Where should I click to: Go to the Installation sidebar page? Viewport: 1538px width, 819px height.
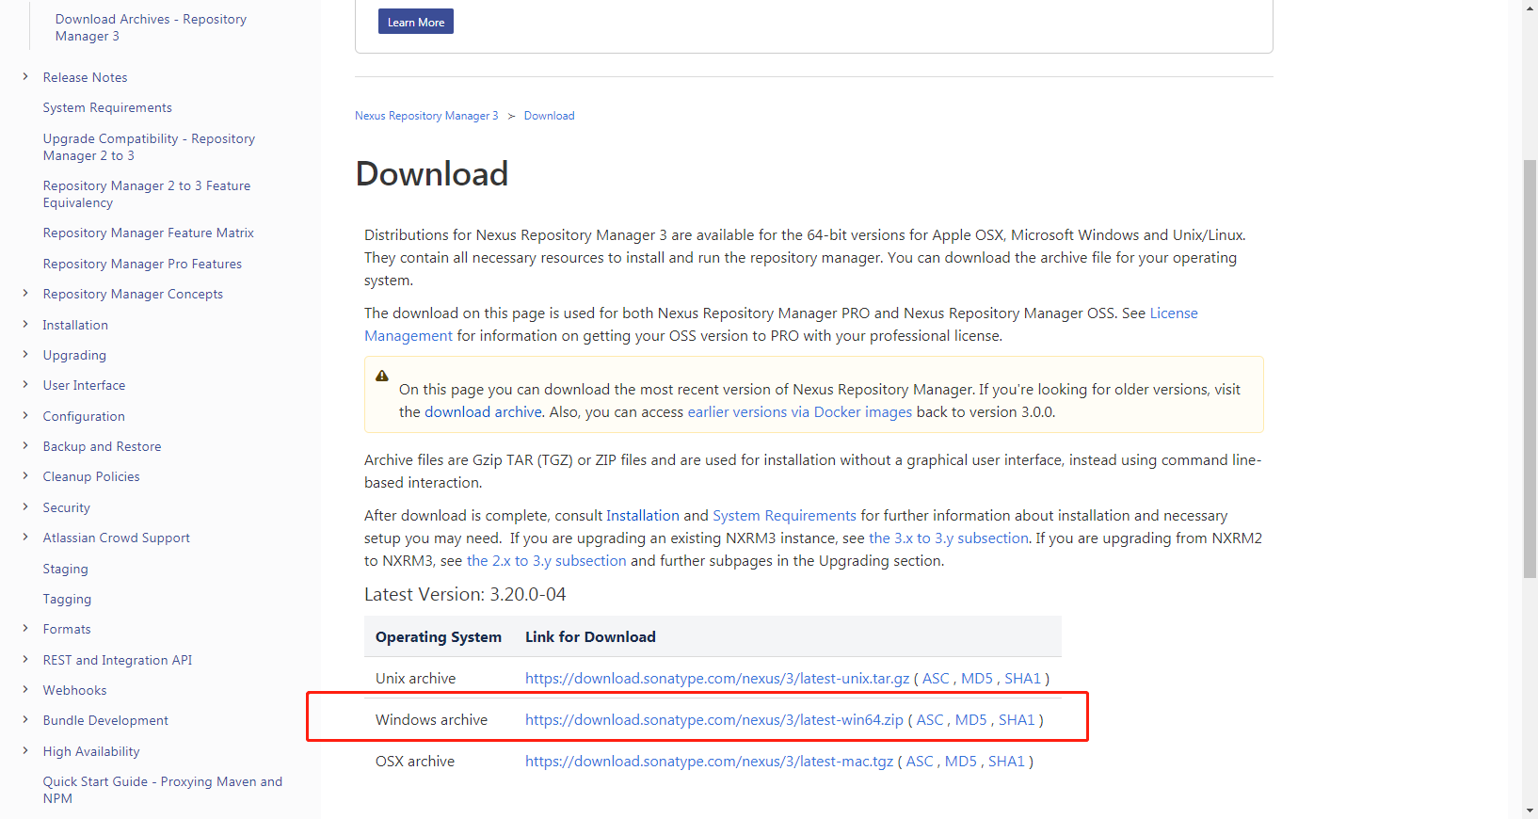75,325
